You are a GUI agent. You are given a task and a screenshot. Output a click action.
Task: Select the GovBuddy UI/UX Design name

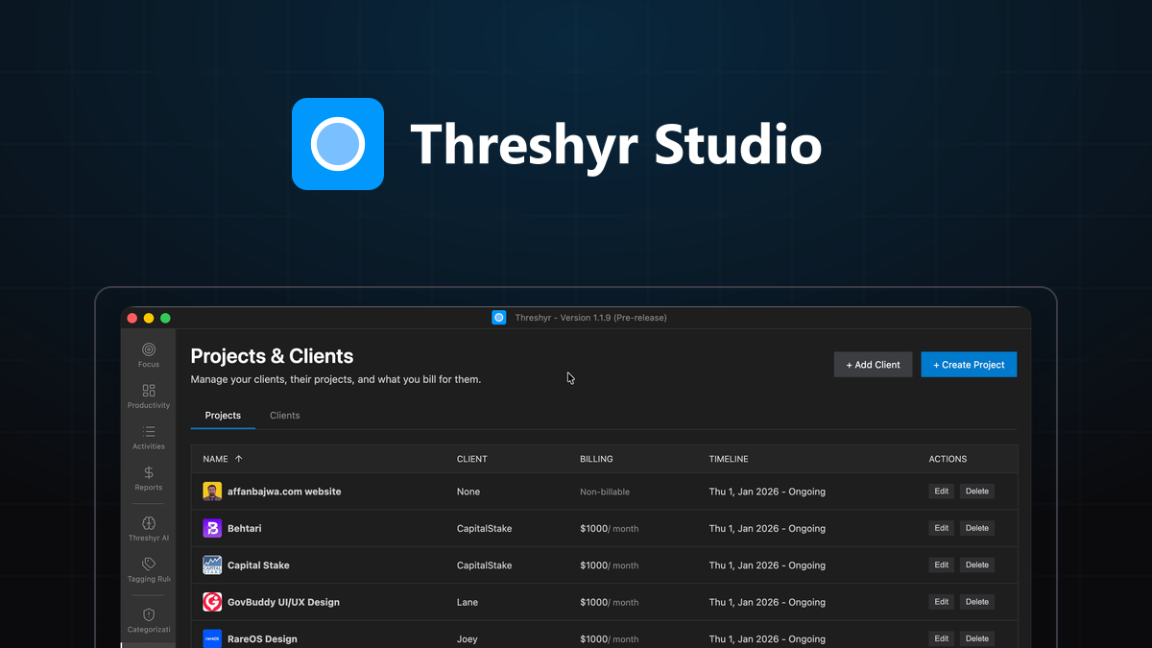click(283, 602)
